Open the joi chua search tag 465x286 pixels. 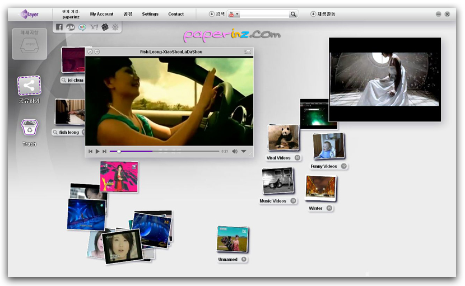[x=73, y=80]
